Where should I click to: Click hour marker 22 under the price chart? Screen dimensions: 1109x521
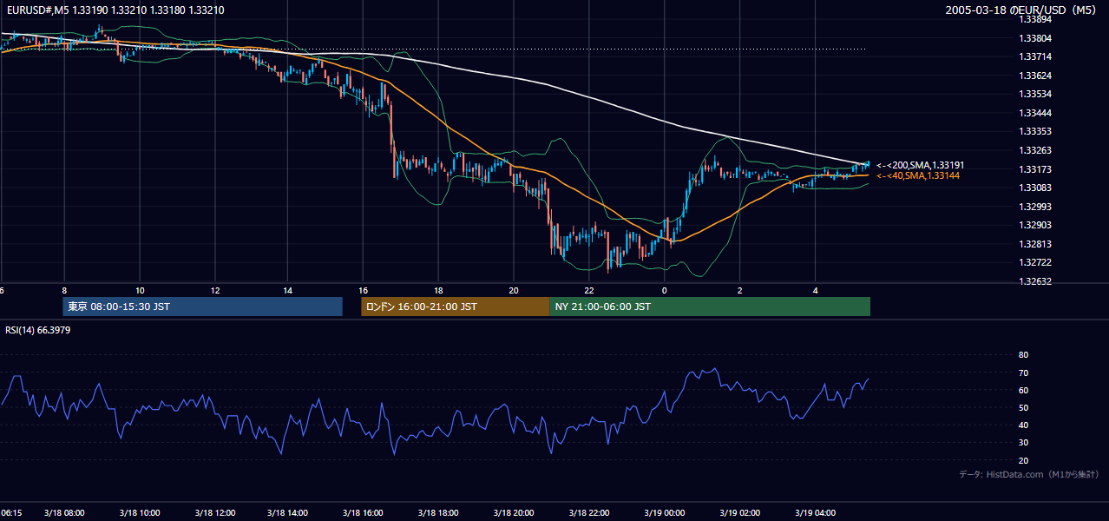(x=589, y=290)
